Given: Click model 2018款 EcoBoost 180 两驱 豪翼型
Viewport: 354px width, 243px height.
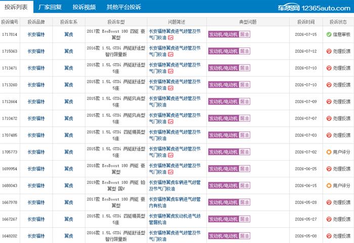Looking at the screenshot, I should coord(116,169).
